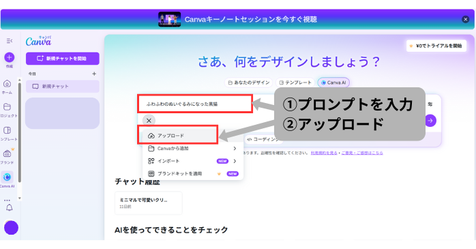Add new chat with plus beside 今日
This screenshot has height=249, width=476.
click(x=94, y=74)
